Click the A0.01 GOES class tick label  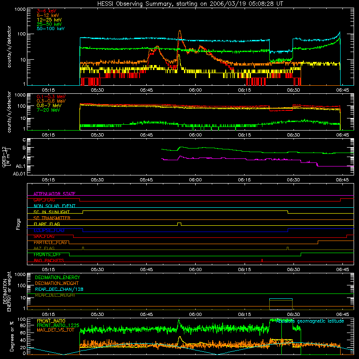point(19,174)
